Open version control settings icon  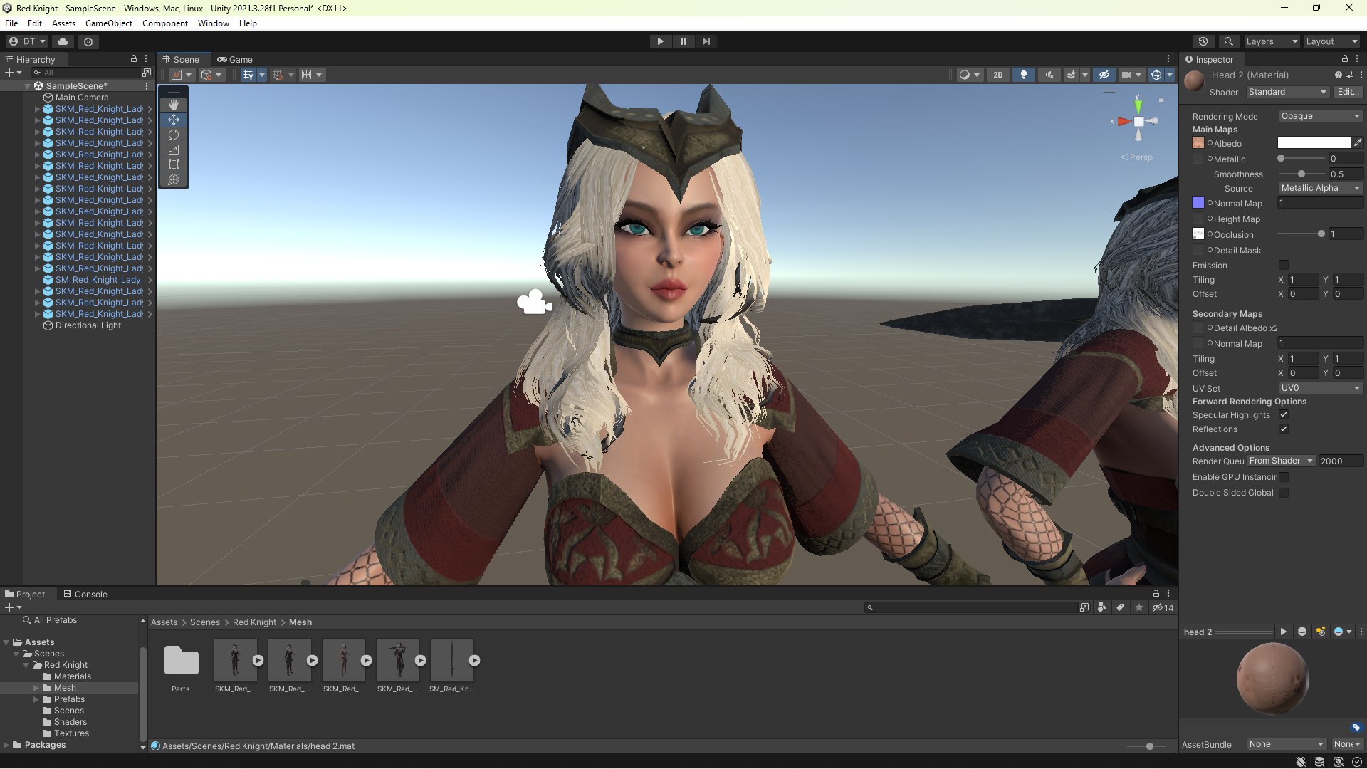pos(88,41)
